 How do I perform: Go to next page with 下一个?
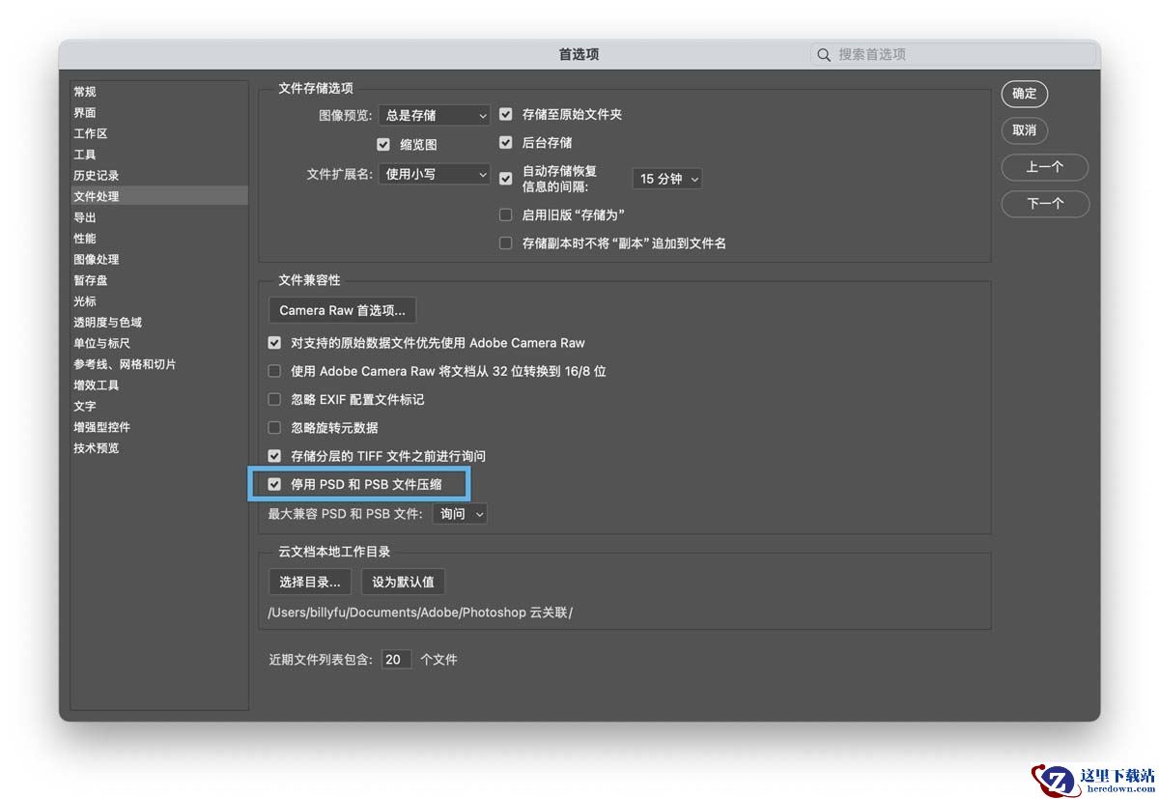click(x=1045, y=204)
